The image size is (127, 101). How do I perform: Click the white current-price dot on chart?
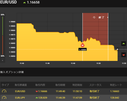tap(117, 49)
